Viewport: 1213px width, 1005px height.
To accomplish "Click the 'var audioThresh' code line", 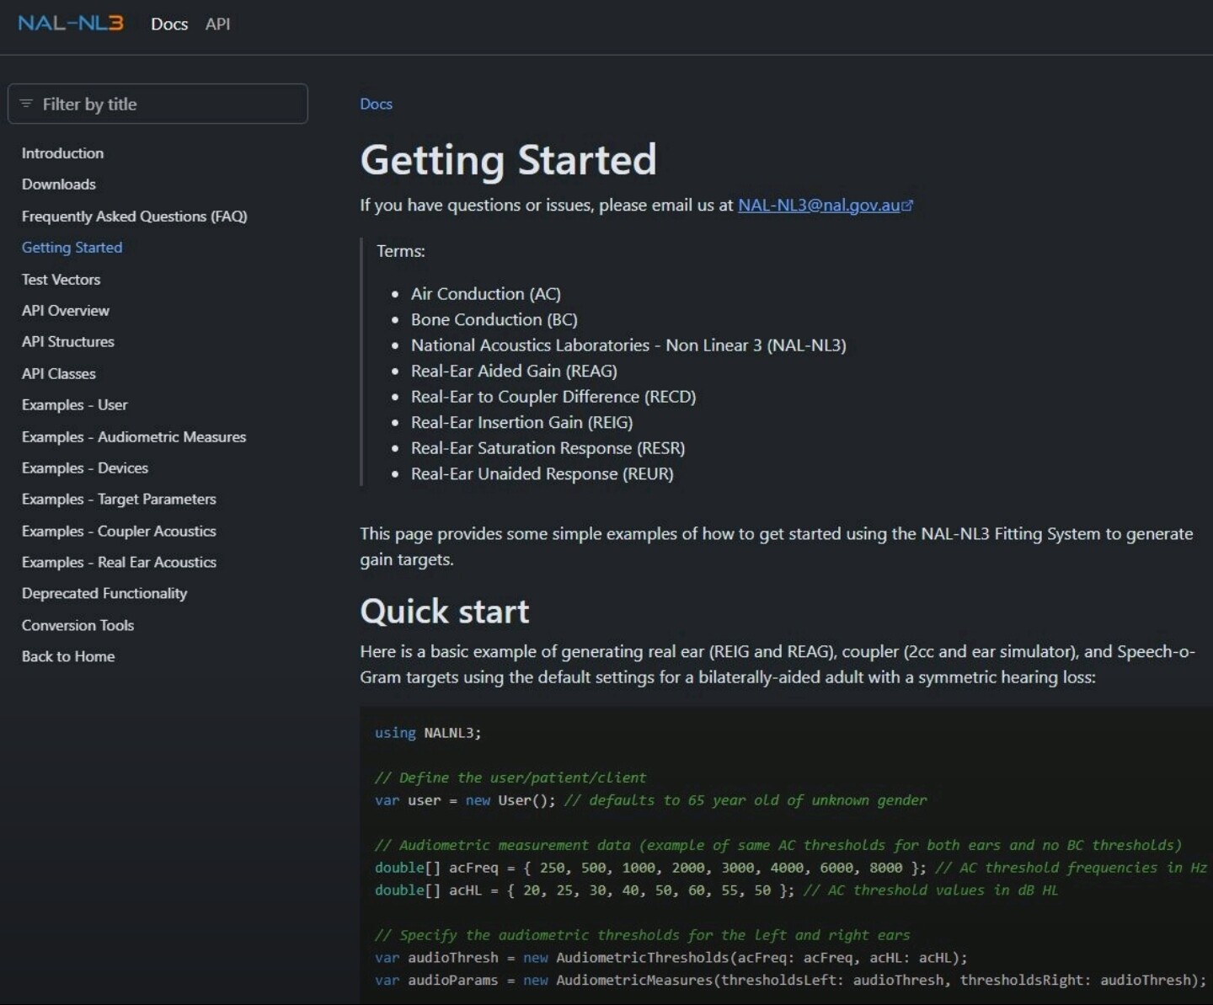I will point(671,958).
